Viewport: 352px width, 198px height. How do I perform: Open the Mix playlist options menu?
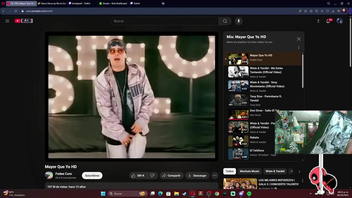pyautogui.click(x=299, y=48)
